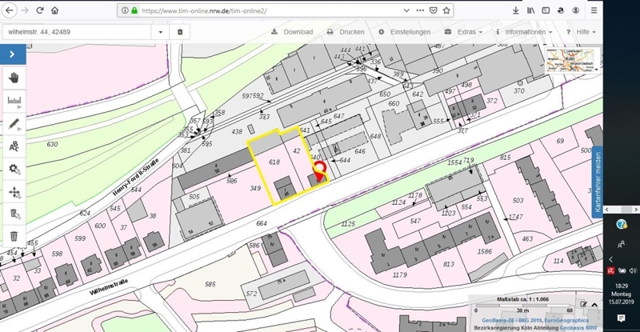The height and width of the screenshot is (332, 640).
Task: Clear search with trash icon beside address
Action: [x=180, y=32]
